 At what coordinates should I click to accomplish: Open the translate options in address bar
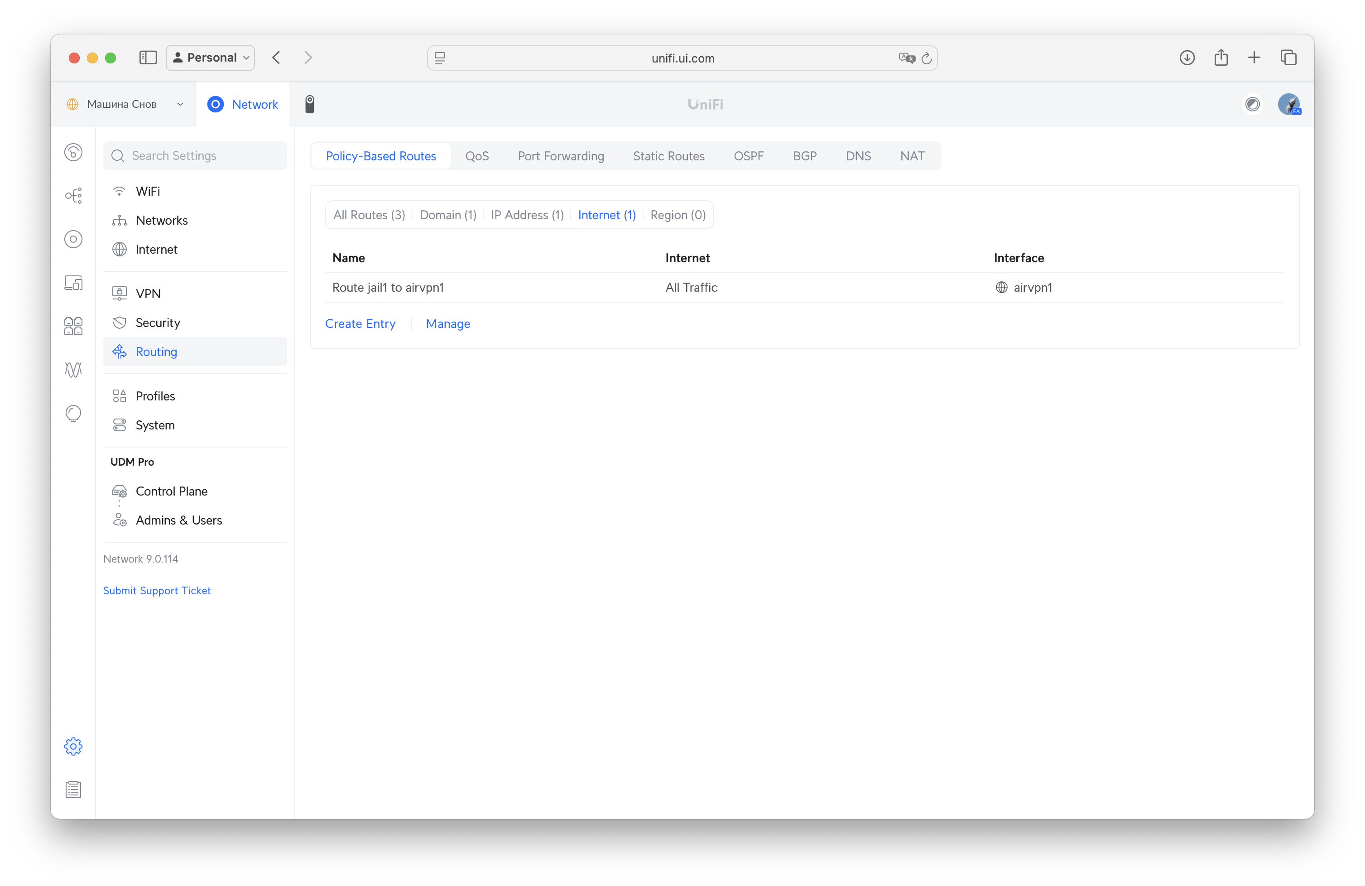pyautogui.click(x=906, y=58)
